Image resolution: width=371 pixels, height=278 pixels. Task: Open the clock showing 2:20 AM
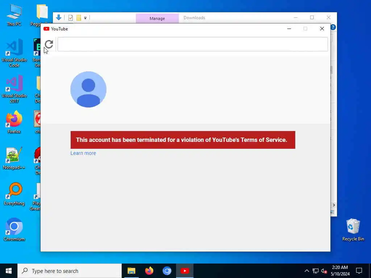click(340, 271)
